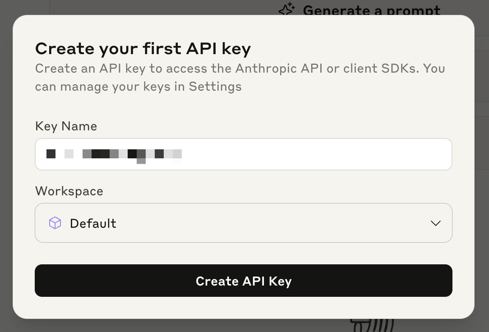Click empty space at right end of Key Name field

click(406, 154)
